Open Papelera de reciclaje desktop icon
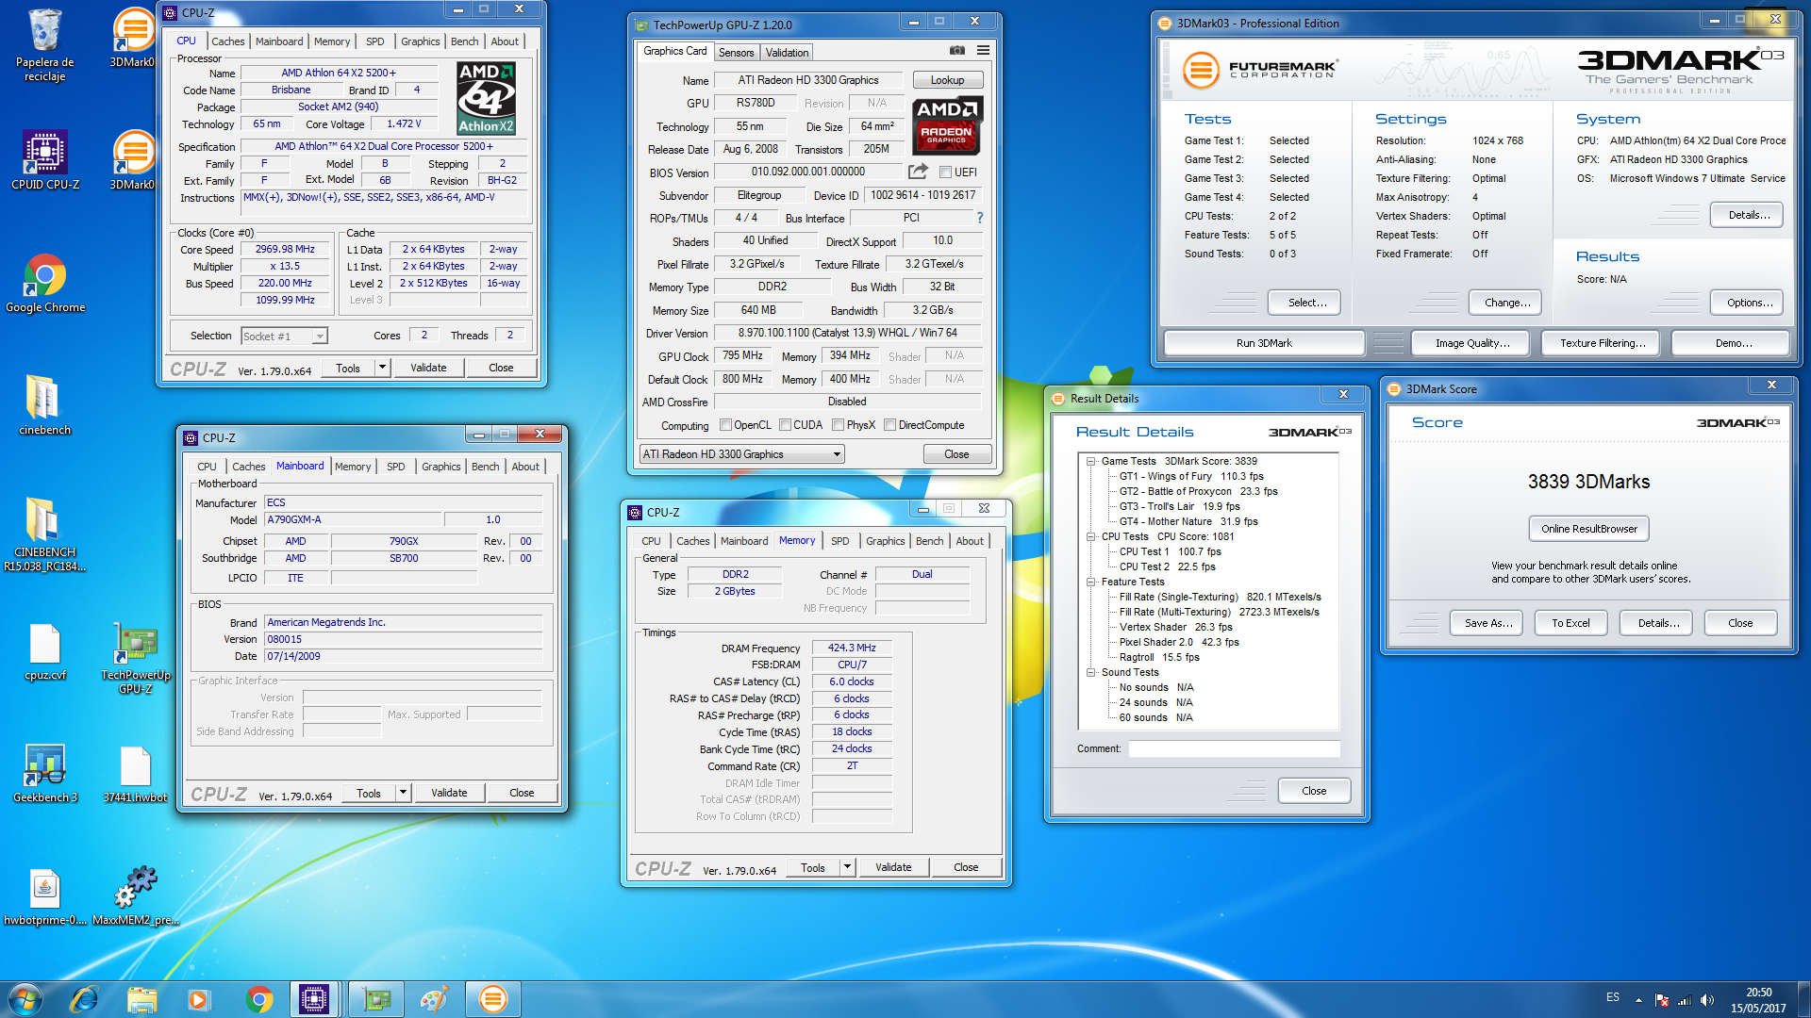 (44, 44)
